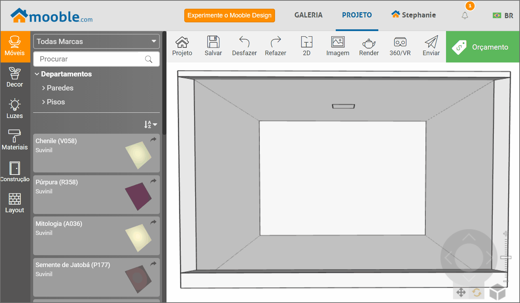Open the Todas Marcas brand dropdown
This screenshot has height=303, width=520.
click(x=96, y=41)
